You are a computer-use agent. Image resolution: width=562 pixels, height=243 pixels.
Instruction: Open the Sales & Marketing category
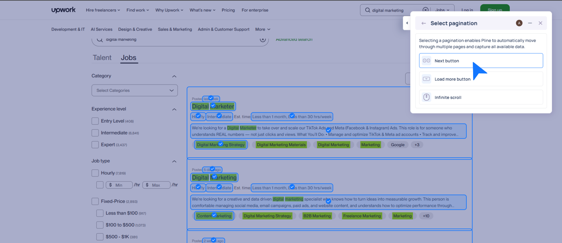point(175,29)
